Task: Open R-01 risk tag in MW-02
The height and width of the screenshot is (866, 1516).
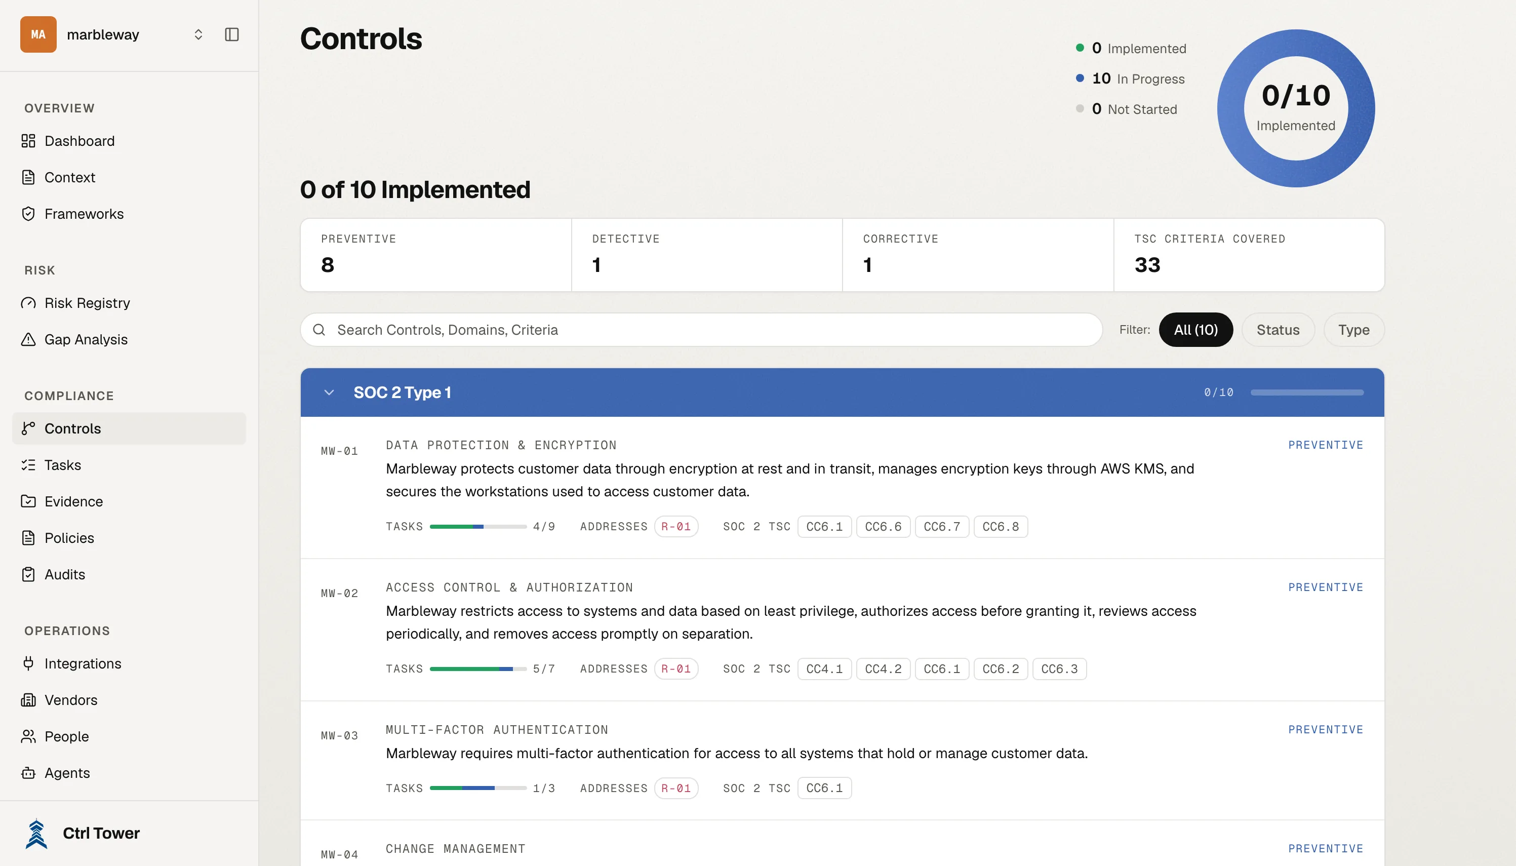Action: pyautogui.click(x=676, y=668)
